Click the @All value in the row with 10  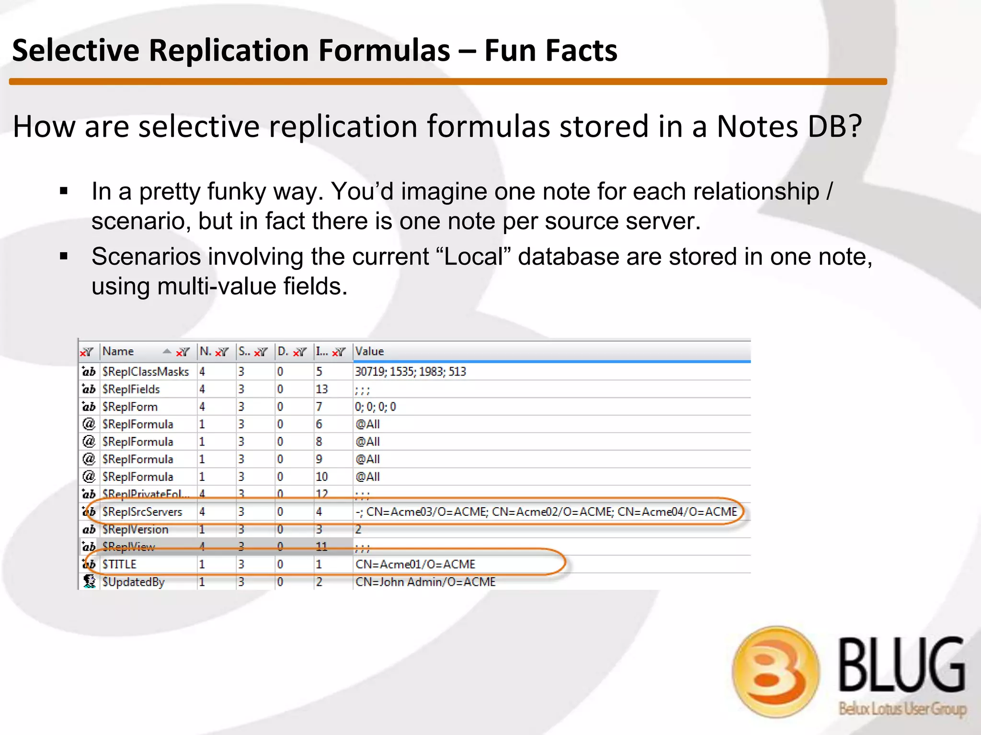tap(368, 477)
